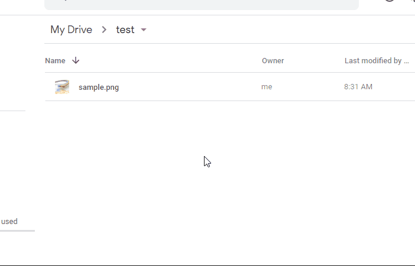Viewport: 415px width, 266px height.
Task: Open the test folder dropdown arrow
Action: (x=144, y=30)
